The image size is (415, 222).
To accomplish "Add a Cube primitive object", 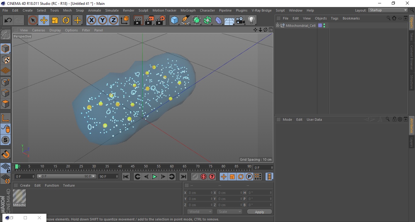I will tap(174, 20).
